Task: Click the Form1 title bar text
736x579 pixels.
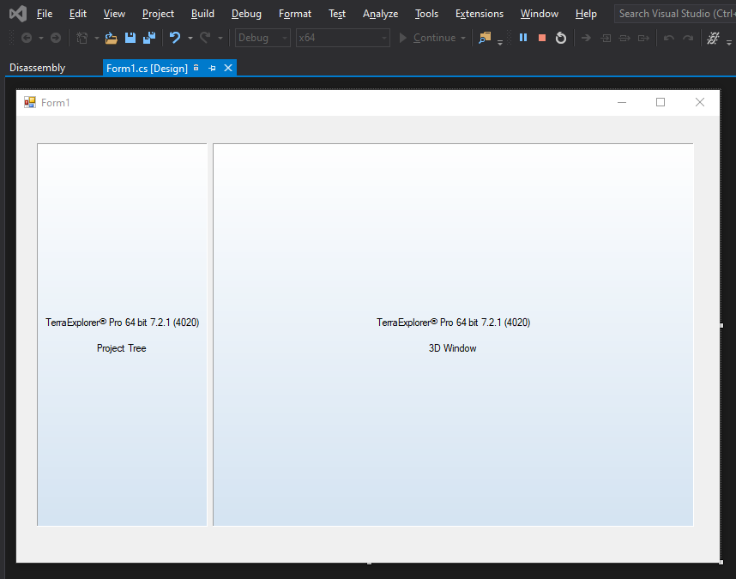Action: pos(56,103)
